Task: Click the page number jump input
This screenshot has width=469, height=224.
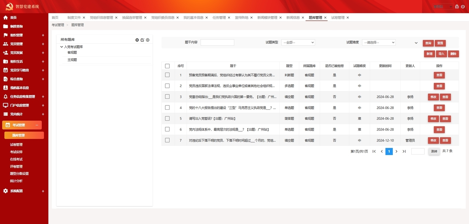Action: tap(418, 151)
